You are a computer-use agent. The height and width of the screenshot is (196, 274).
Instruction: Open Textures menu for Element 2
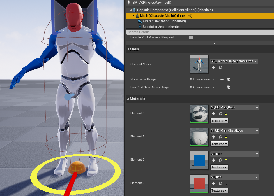tap(219, 167)
